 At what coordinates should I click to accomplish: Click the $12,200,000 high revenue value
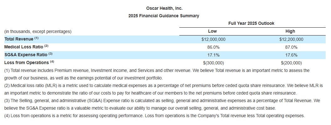point(291,39)
